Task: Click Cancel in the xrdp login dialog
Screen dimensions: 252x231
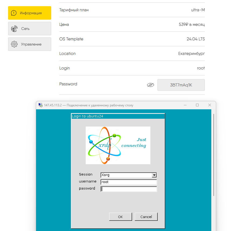Action: click(x=146, y=217)
